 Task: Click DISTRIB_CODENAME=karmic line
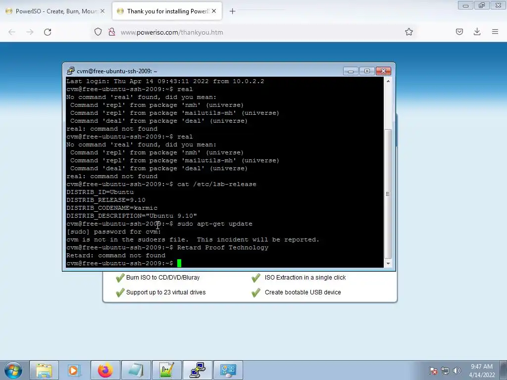click(112, 208)
